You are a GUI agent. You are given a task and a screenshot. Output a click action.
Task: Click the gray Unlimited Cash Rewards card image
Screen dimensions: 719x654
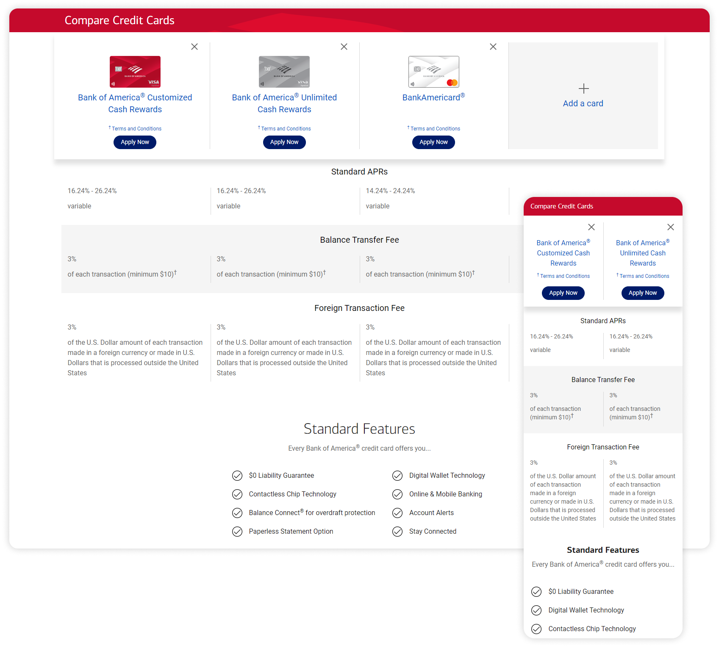click(284, 72)
